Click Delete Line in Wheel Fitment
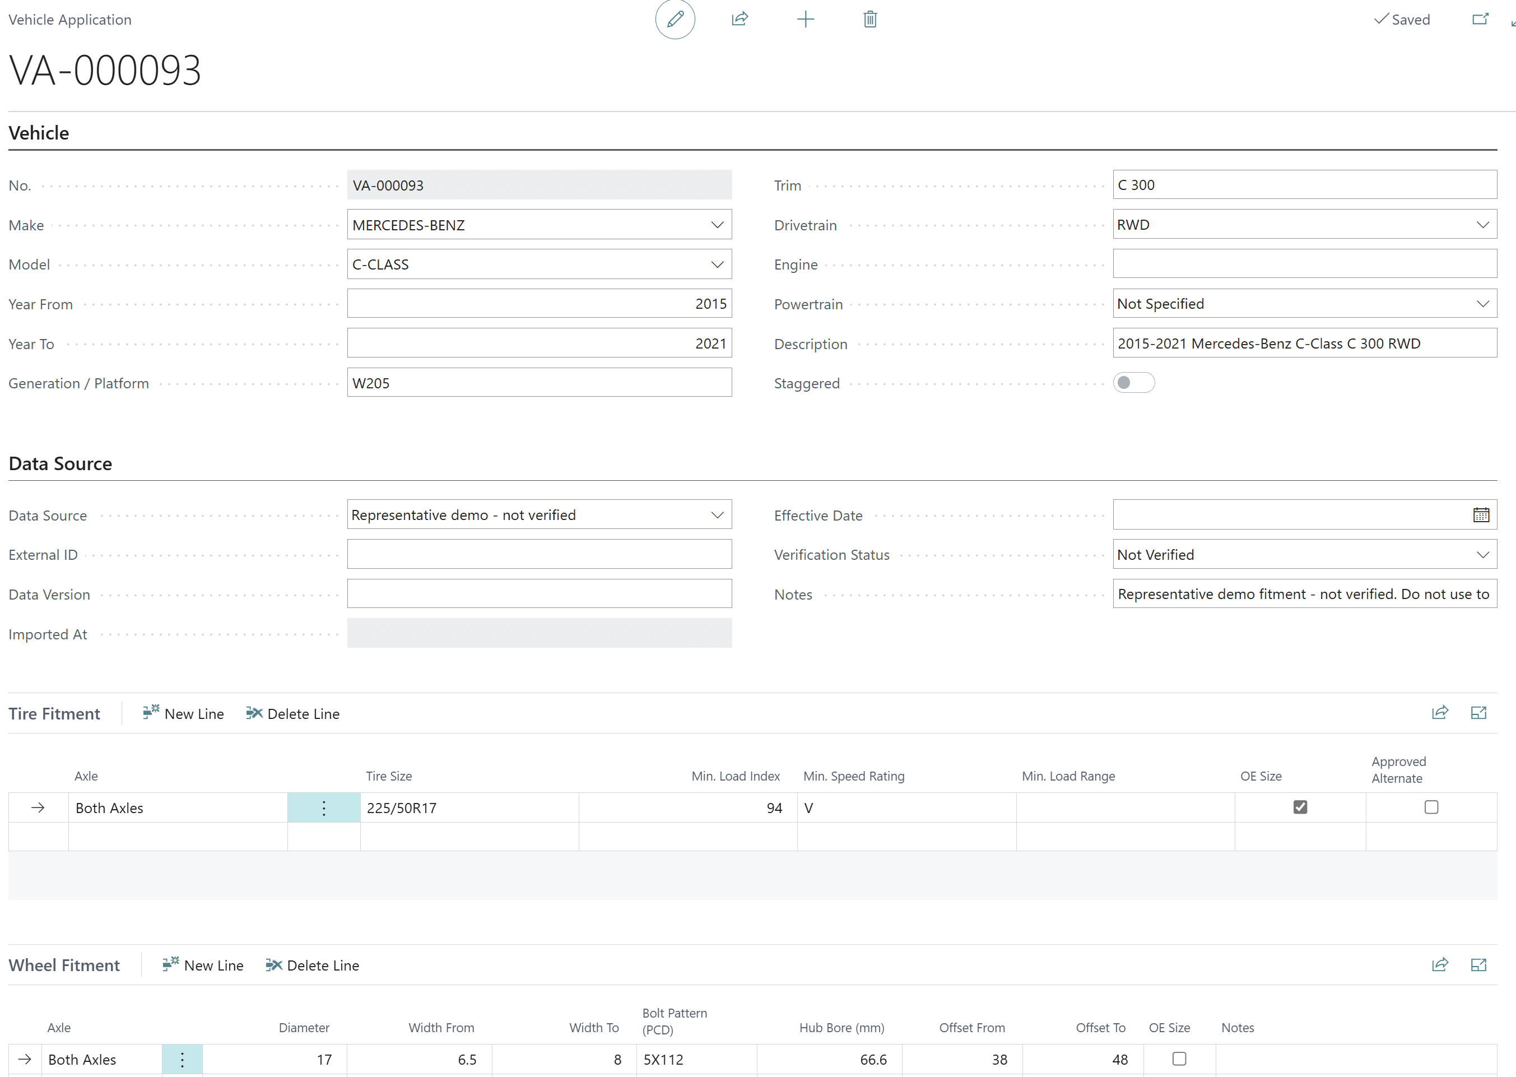 [312, 965]
